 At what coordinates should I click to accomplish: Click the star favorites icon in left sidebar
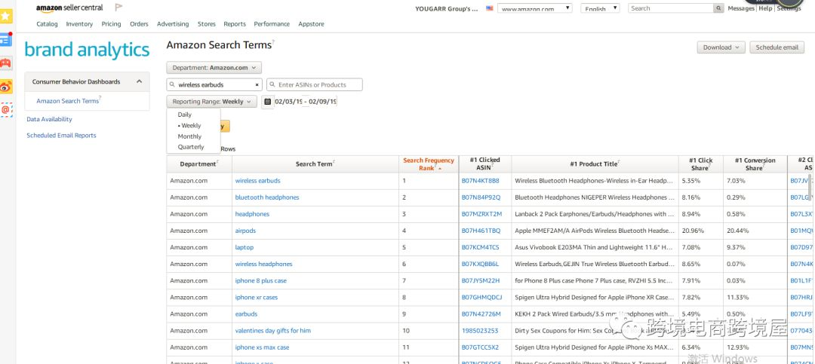click(6, 16)
